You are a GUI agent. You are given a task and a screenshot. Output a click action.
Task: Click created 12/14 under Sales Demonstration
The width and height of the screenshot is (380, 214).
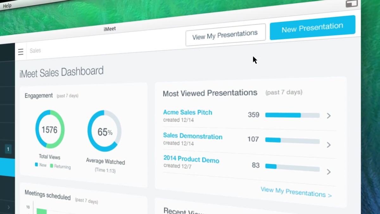point(178,143)
